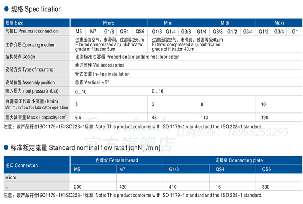The image size is (303, 204).
Task: Select 'G3/4' under the Midi column
Action: (248, 31)
